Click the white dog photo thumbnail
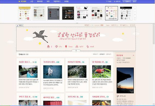Screen dimensions: 155x106 [52, 72]
